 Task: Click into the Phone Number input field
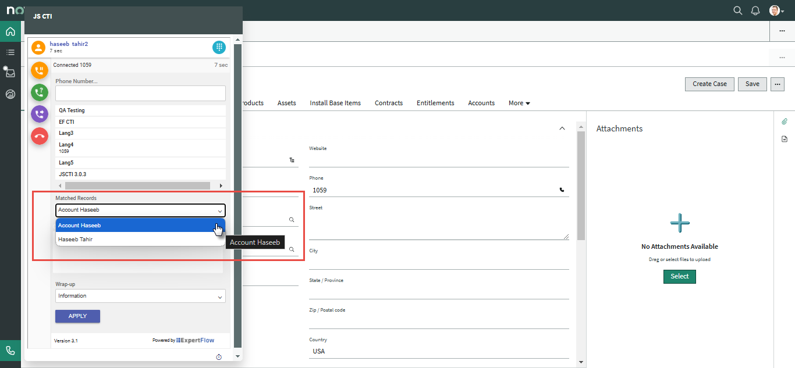(x=140, y=94)
